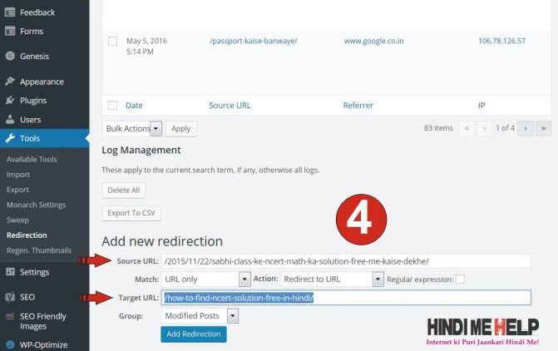Click the Plugins plug icon

(10, 101)
